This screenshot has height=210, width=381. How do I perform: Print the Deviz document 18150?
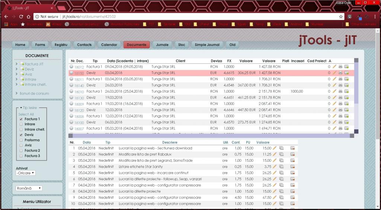pos(340,73)
